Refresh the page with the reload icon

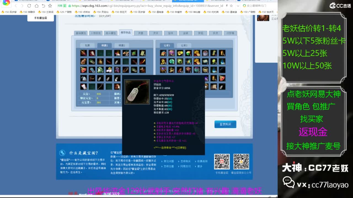[29, 6]
